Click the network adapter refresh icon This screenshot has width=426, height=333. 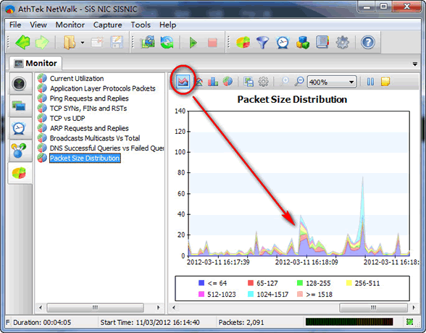148,42
